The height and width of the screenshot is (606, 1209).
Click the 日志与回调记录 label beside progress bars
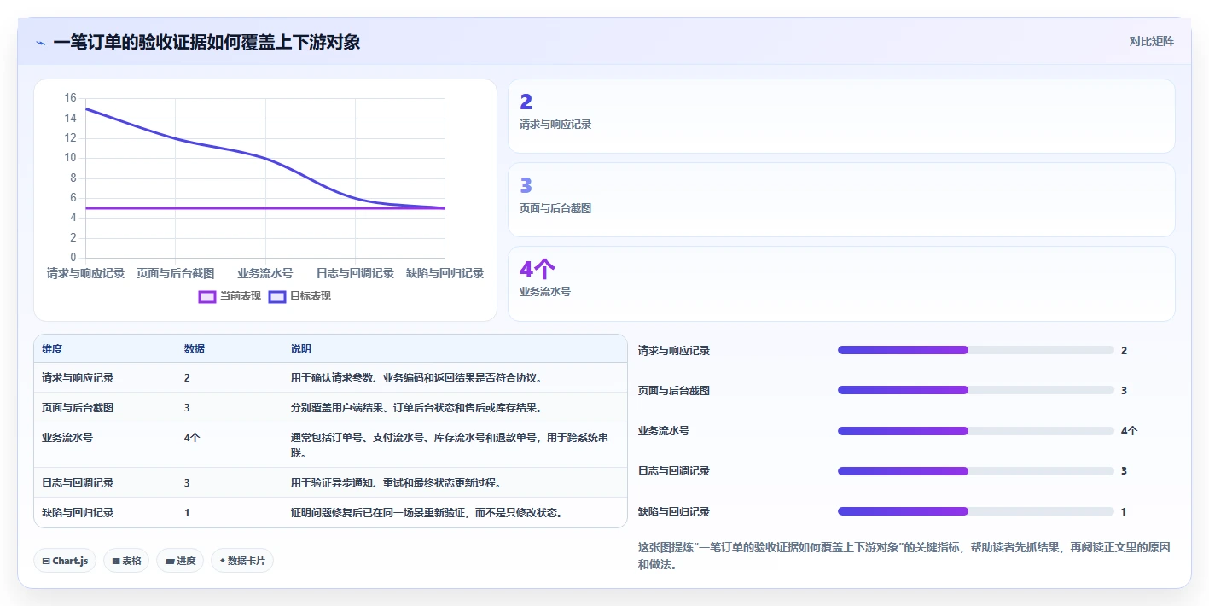tap(674, 471)
